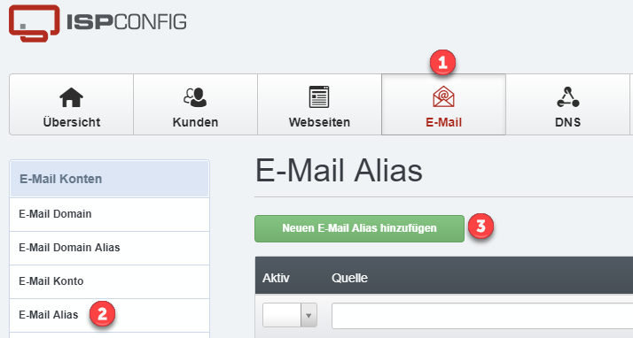Image resolution: width=633 pixels, height=338 pixels.
Task: Click the red number 1 marker
Action: [x=443, y=63]
